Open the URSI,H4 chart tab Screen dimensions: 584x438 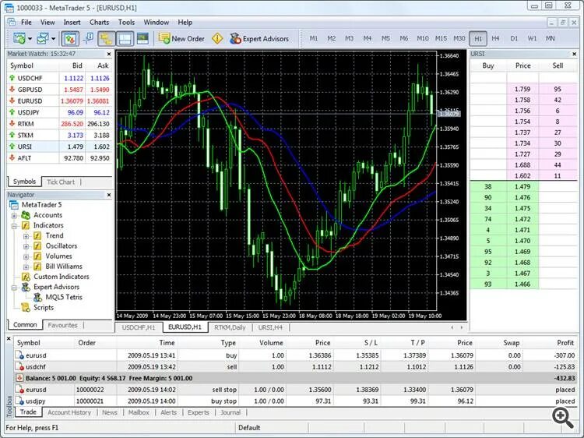270,327
